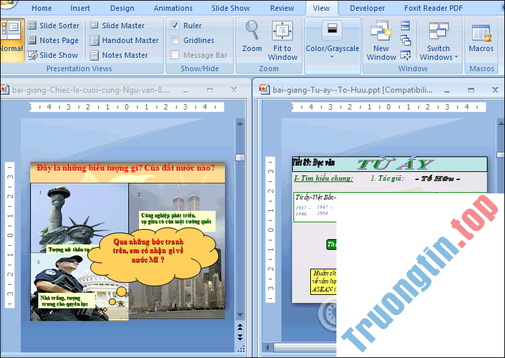The image size is (505, 358).
Task: Open the Switch Windows dropdown arrow
Action: click(x=457, y=57)
